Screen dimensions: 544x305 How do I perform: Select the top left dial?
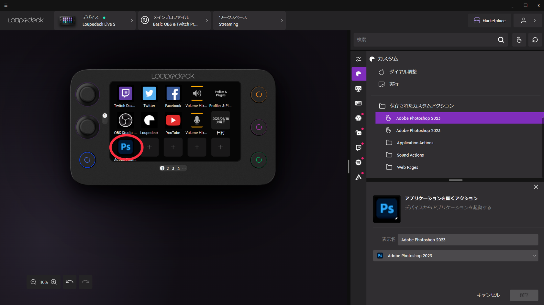pyautogui.click(x=87, y=94)
